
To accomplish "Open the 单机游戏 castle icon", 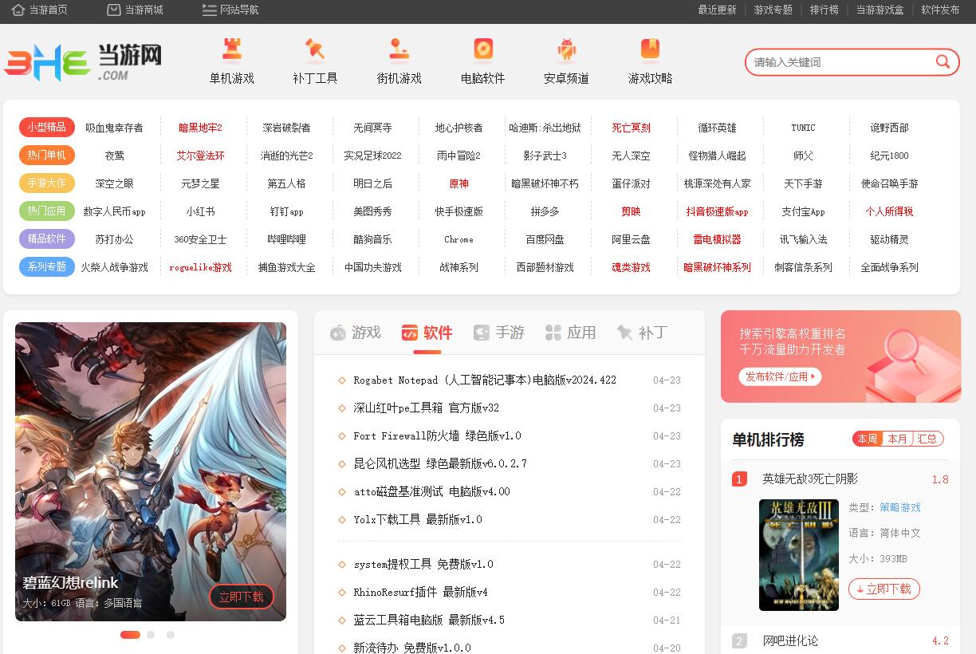I will (x=231, y=49).
